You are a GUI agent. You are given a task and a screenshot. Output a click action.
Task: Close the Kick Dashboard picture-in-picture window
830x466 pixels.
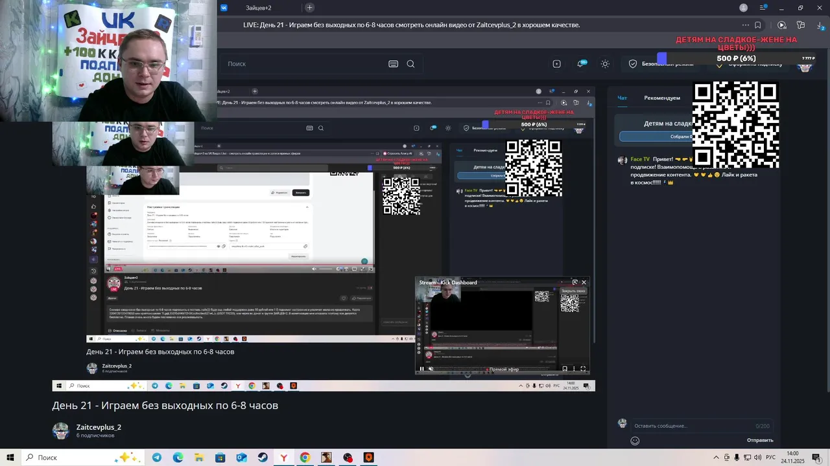584,282
